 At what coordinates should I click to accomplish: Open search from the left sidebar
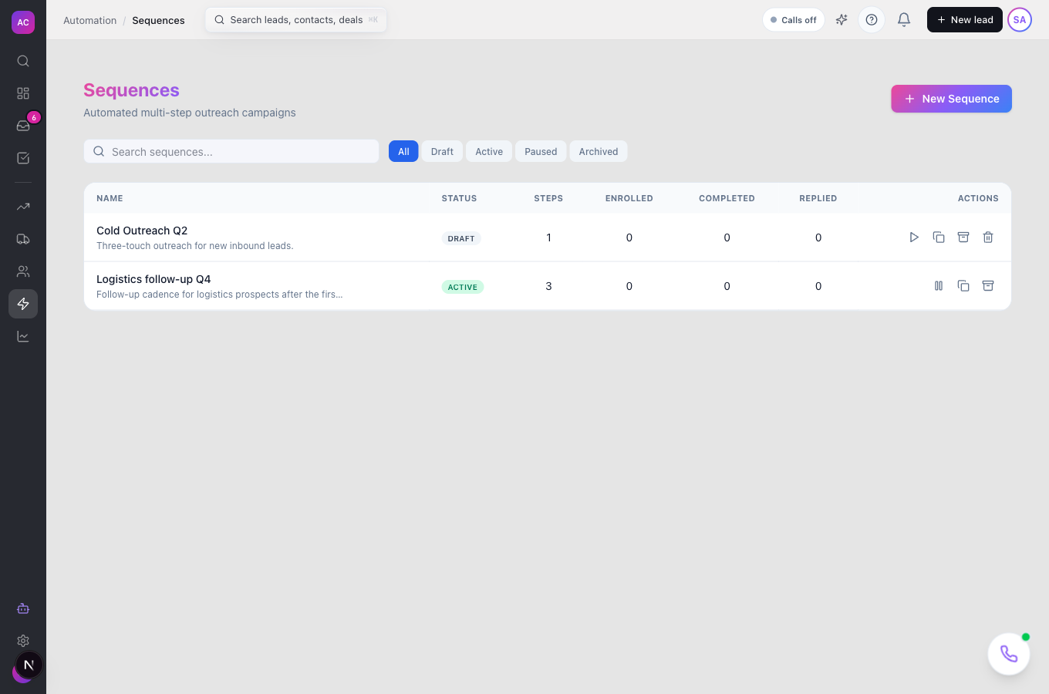click(x=23, y=61)
